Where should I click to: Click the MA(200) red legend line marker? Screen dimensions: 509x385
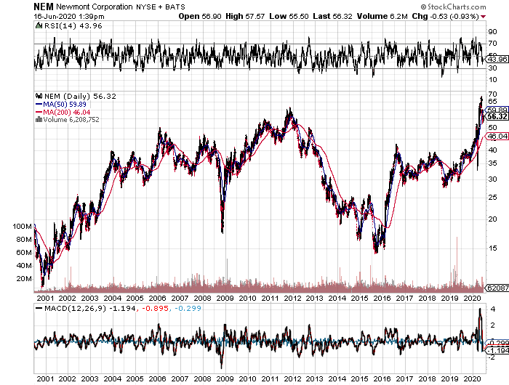coord(38,112)
